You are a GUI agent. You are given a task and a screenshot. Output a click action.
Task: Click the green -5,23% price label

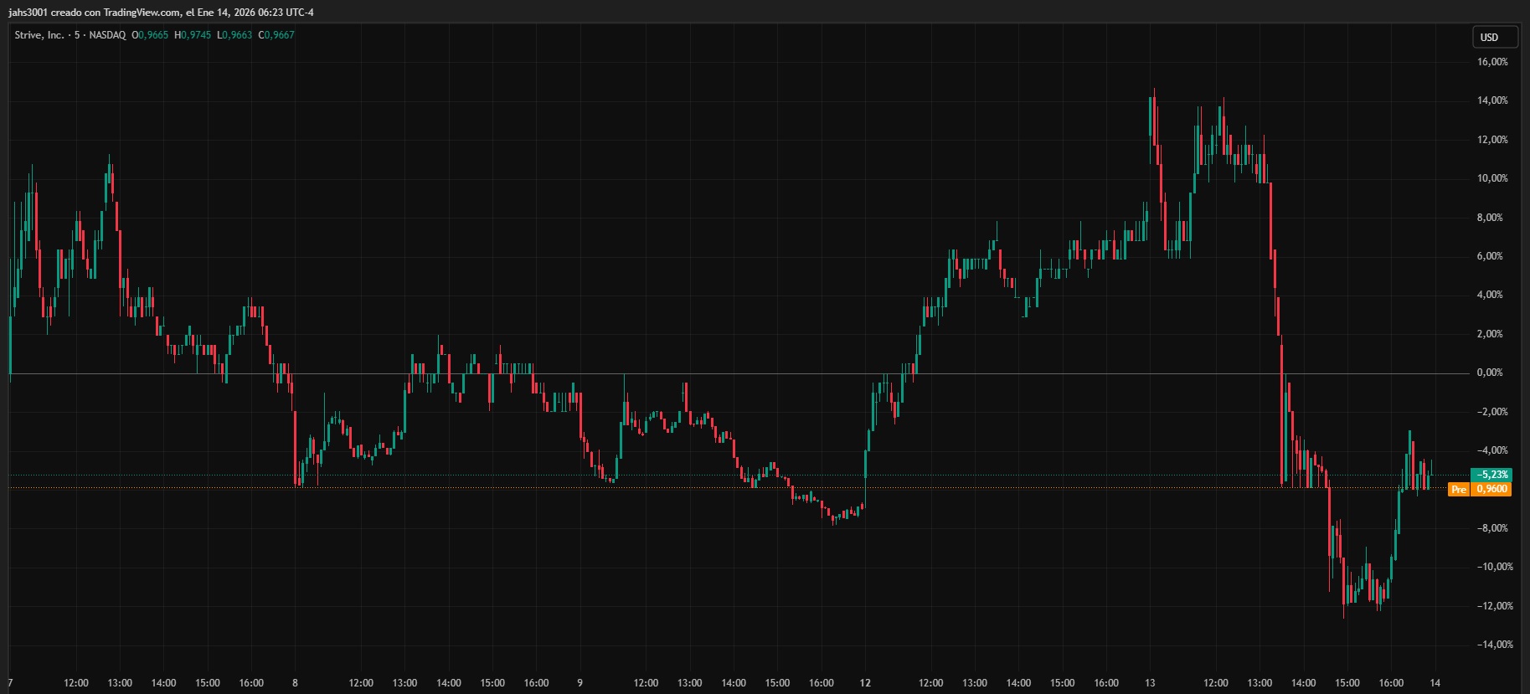click(x=1491, y=475)
